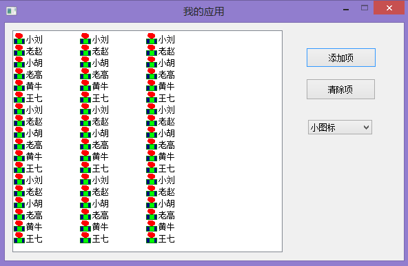The image size is (408, 266).
Task: Click the dropdown arrow beside 小图标
Action: click(x=367, y=127)
